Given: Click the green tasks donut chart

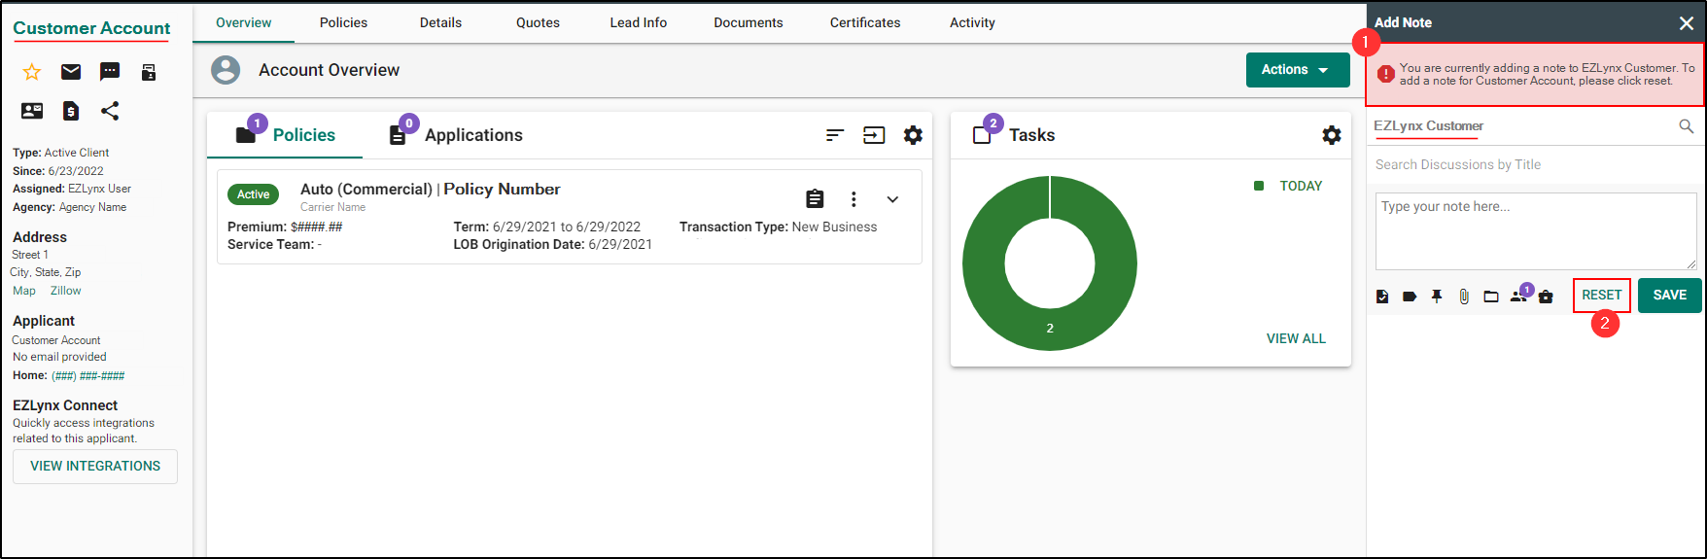Looking at the screenshot, I should (1050, 262).
